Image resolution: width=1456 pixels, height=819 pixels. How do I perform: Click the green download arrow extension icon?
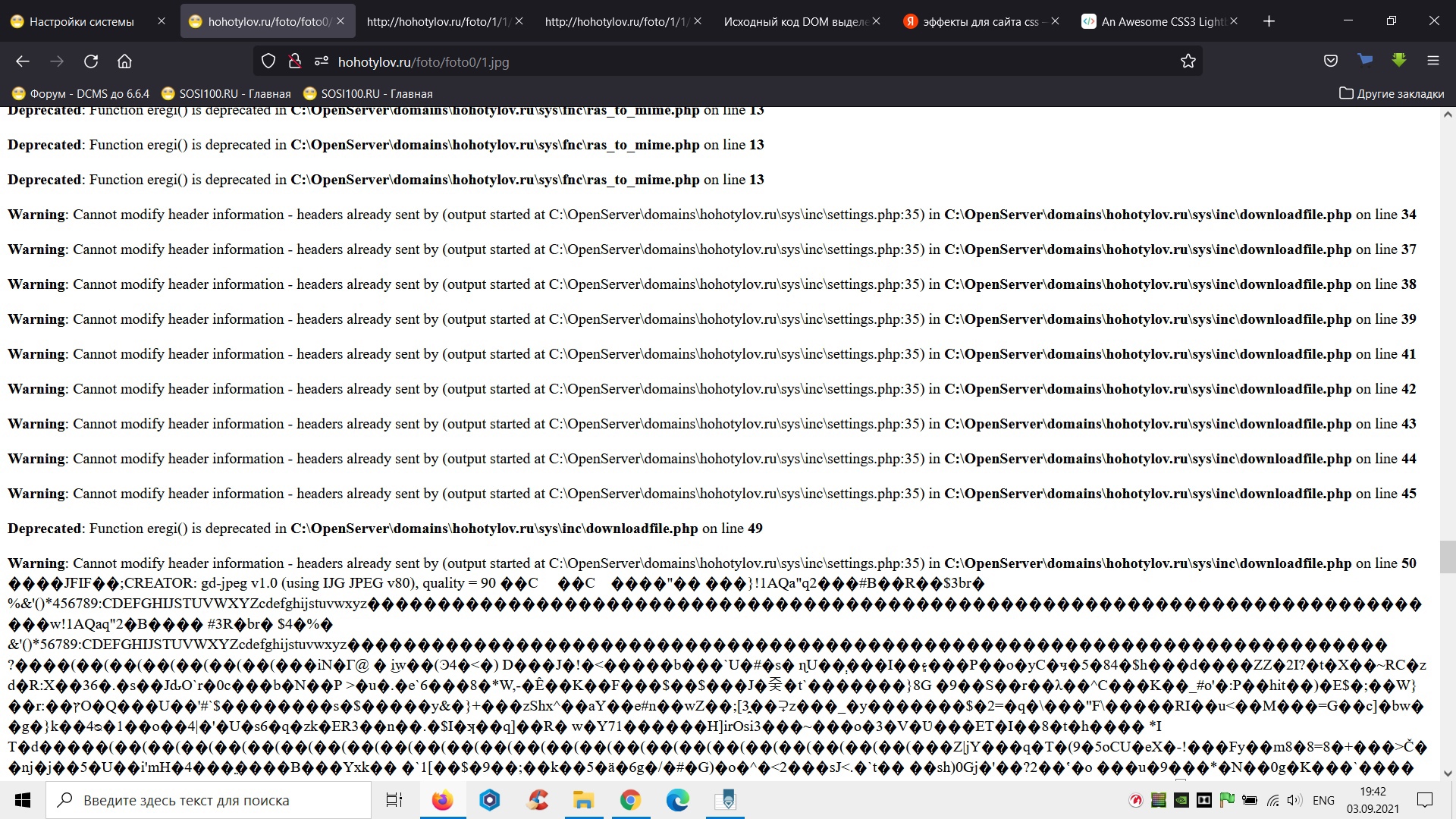(x=1398, y=60)
